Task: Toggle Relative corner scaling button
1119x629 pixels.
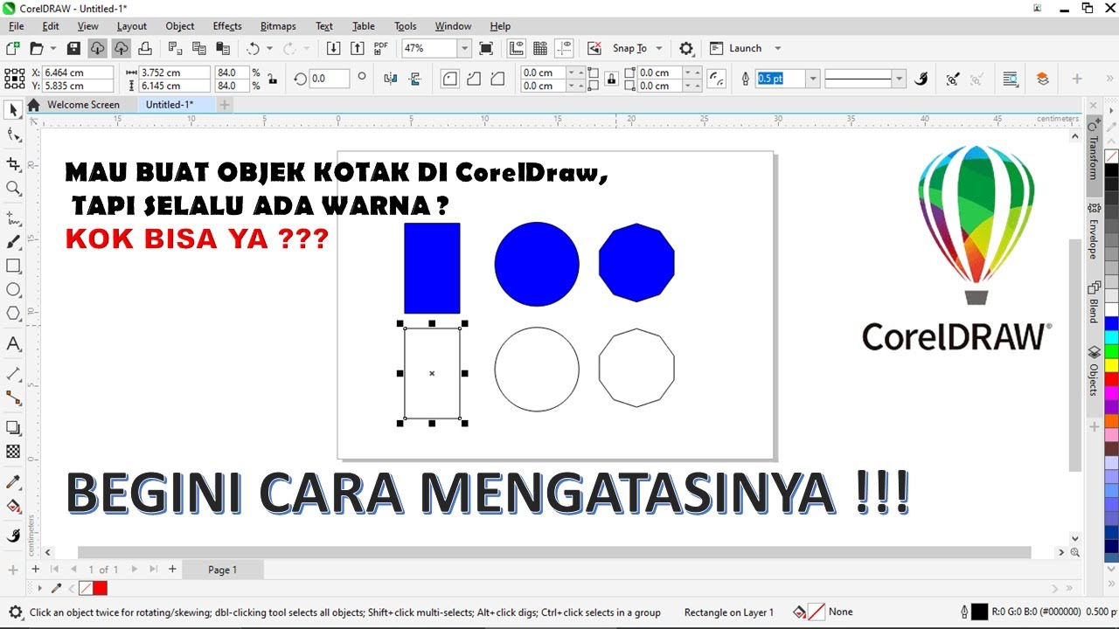Action: [717, 79]
